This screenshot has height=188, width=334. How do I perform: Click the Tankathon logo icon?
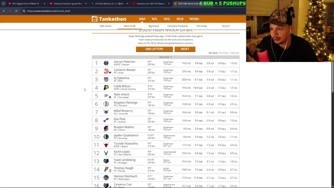pos(95,19)
